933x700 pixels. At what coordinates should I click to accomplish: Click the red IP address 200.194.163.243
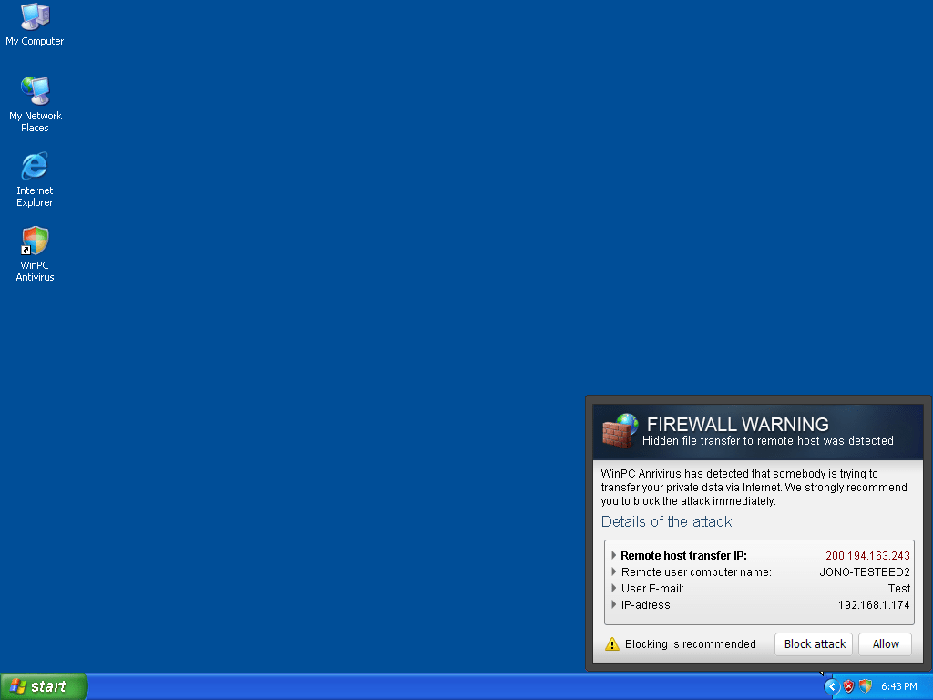pyautogui.click(x=867, y=555)
